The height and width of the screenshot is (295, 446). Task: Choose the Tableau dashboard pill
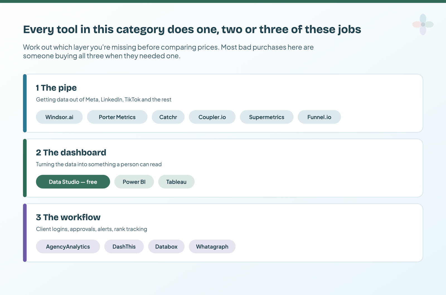pyautogui.click(x=176, y=182)
